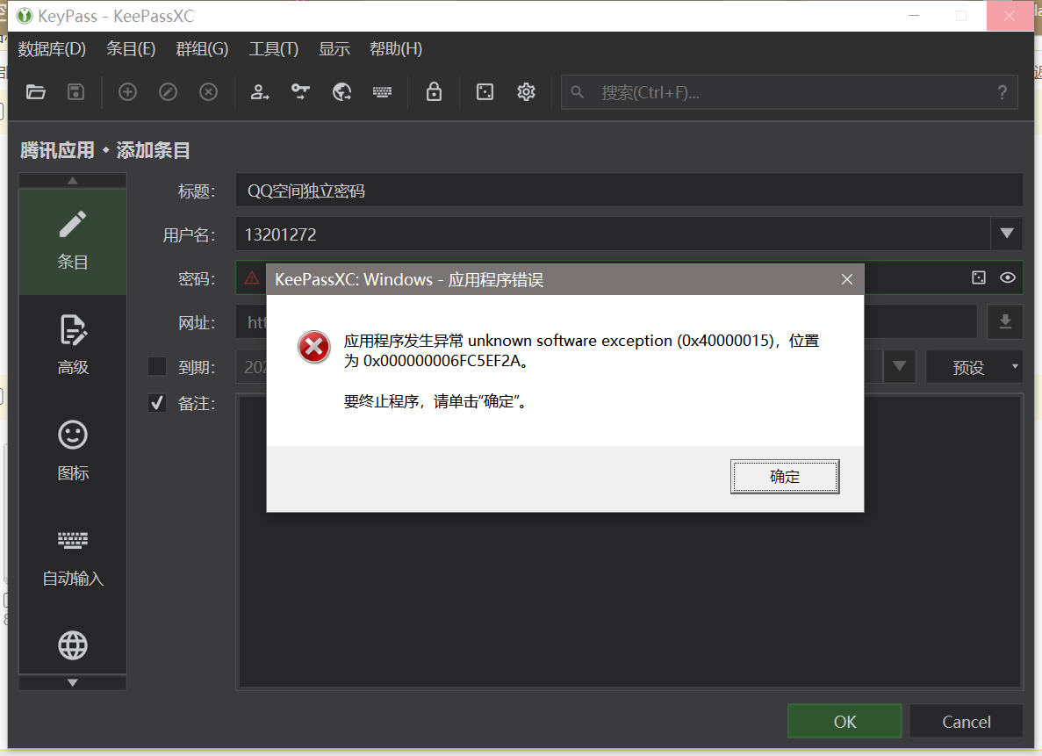Viewport: 1042px width, 756px height.
Task: Click error dialog red X icon
Action: point(313,347)
